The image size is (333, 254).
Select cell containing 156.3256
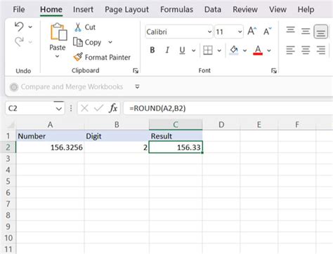click(50, 147)
